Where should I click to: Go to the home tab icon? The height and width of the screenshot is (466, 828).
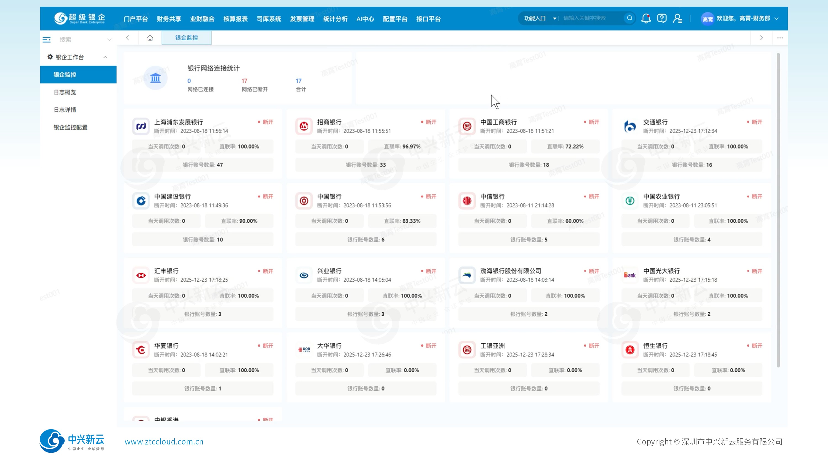tap(150, 38)
